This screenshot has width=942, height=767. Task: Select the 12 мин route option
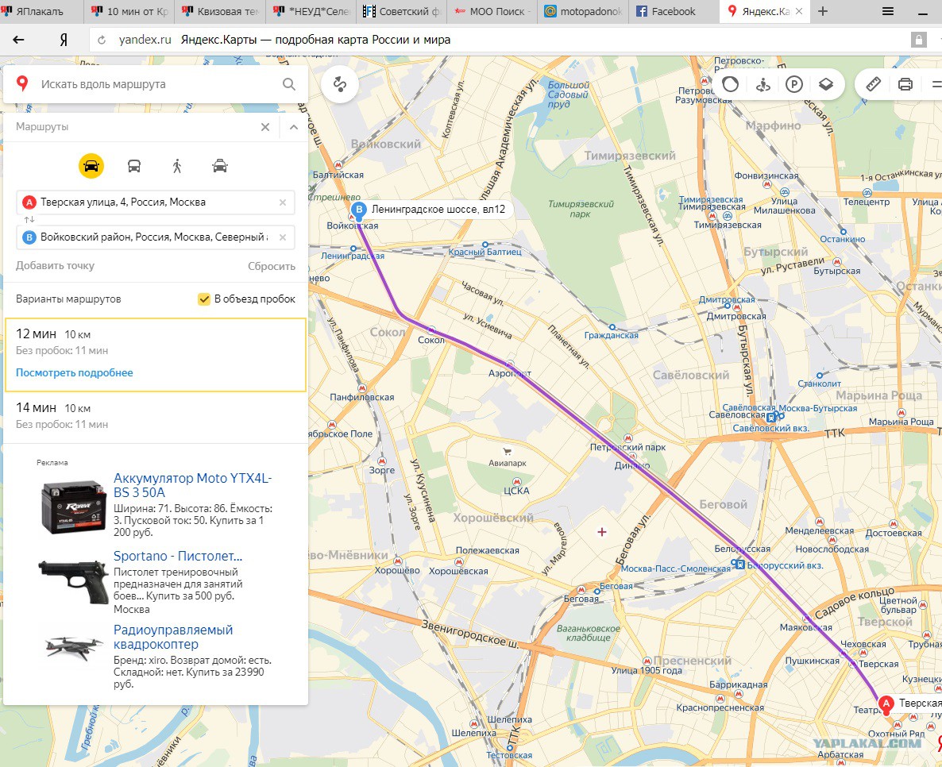click(x=156, y=355)
